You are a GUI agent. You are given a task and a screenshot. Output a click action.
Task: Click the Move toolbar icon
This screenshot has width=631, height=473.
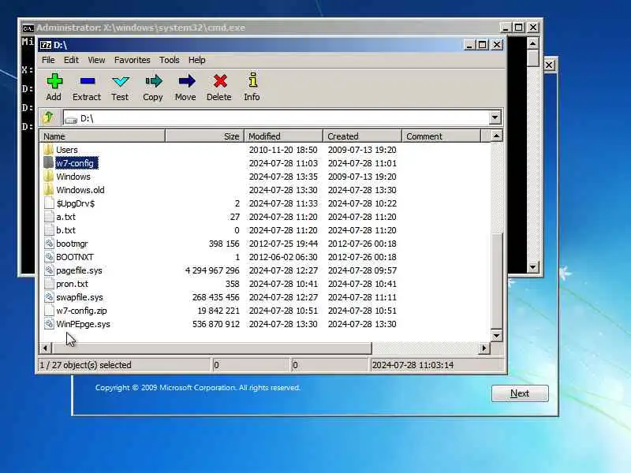coord(186,81)
